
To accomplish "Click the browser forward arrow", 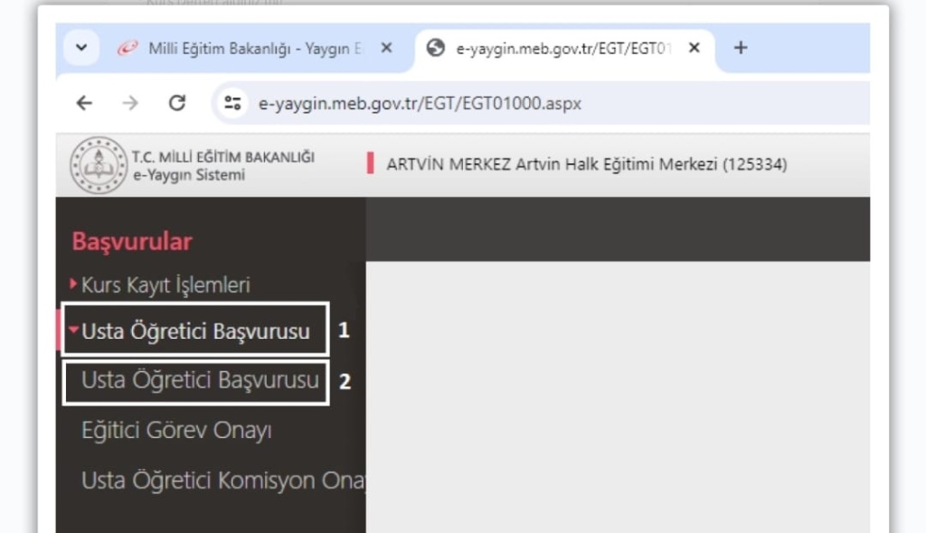I will click(x=130, y=103).
